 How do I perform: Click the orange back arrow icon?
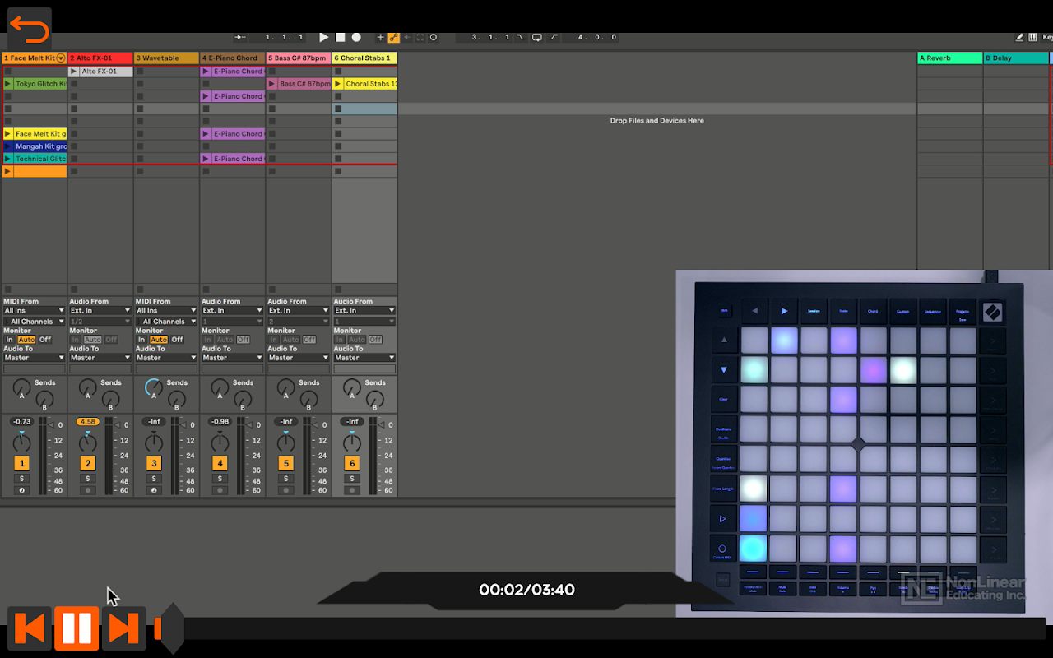30,30
